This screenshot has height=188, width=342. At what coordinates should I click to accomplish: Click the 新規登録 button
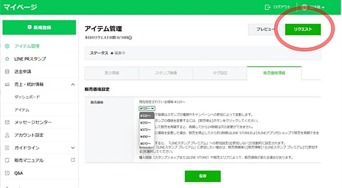point(39,28)
